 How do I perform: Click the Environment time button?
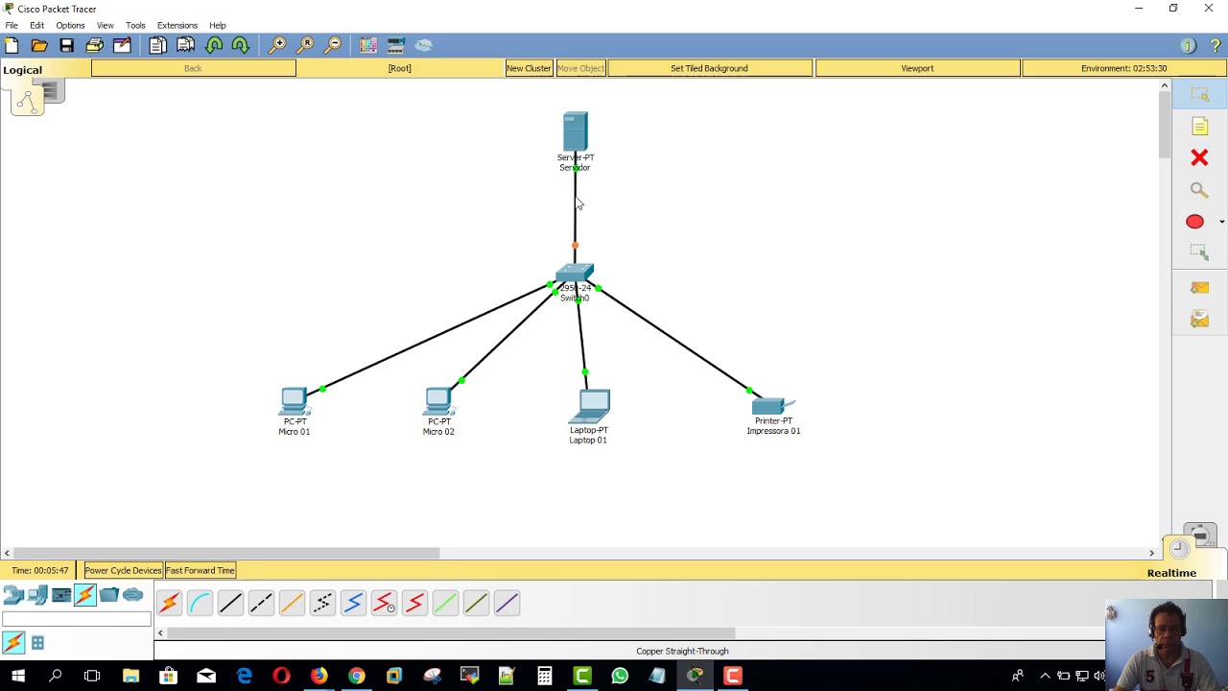1123,68
